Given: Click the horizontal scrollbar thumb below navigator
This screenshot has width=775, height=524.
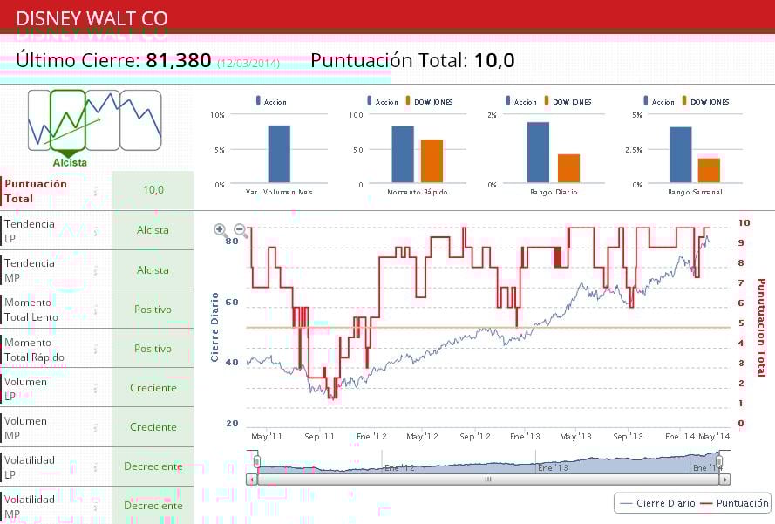Looking at the screenshot, I should coord(488,480).
